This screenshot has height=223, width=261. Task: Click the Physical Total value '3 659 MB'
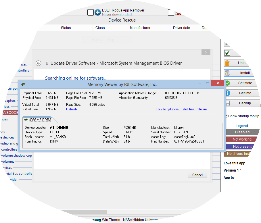coord(52,93)
